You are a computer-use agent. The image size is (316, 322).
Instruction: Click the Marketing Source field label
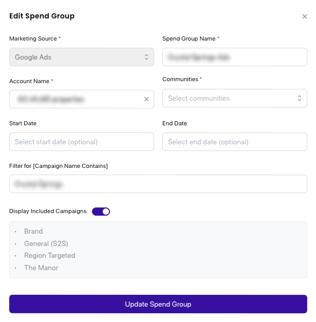point(33,39)
